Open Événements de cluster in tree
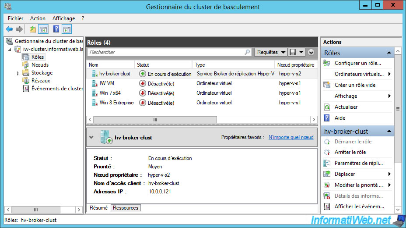The height and width of the screenshot is (228, 406). coord(56,89)
